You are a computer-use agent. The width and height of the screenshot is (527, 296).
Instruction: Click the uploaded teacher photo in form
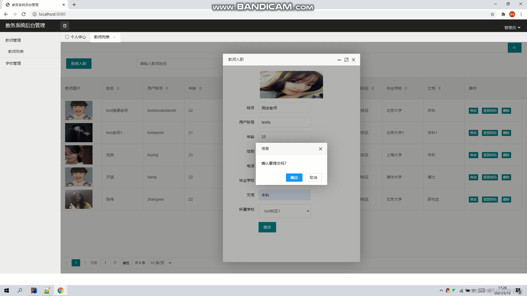(x=291, y=85)
